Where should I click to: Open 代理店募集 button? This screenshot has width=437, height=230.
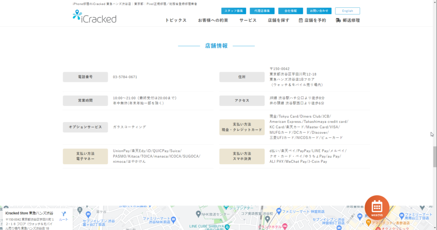[x=262, y=11]
